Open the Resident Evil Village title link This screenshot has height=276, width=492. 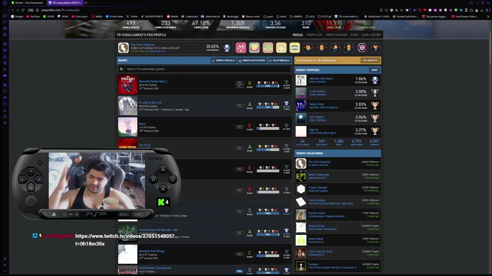152,251
